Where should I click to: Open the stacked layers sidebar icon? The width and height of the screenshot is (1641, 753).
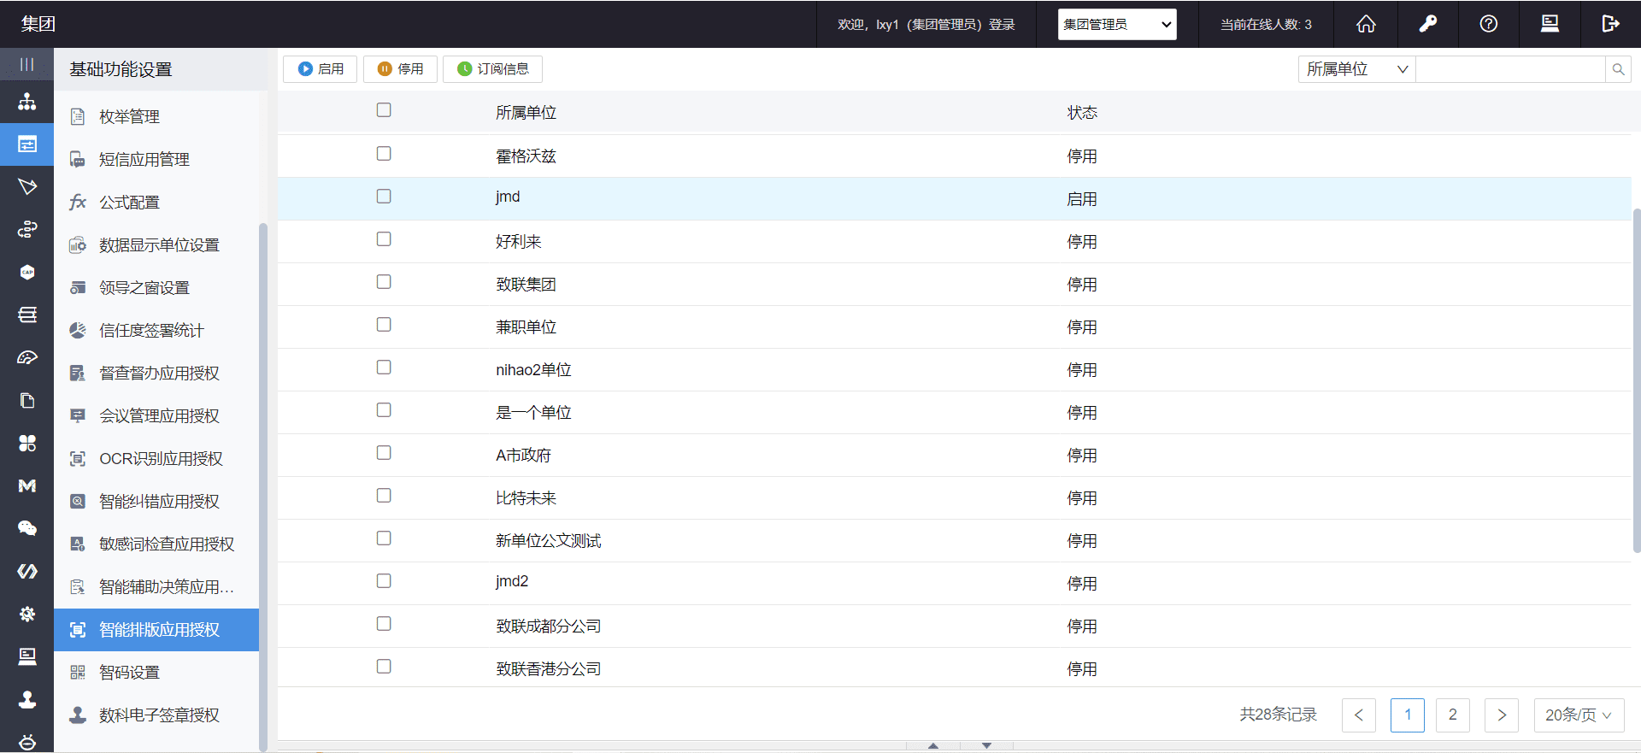[27, 315]
